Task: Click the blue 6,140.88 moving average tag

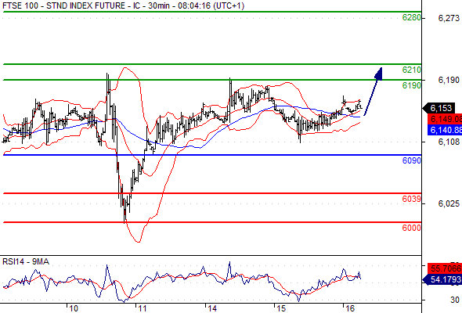Action: click(x=445, y=130)
